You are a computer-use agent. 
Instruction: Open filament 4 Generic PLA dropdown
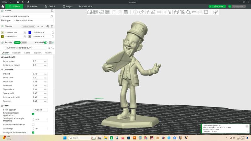pos(41,36)
